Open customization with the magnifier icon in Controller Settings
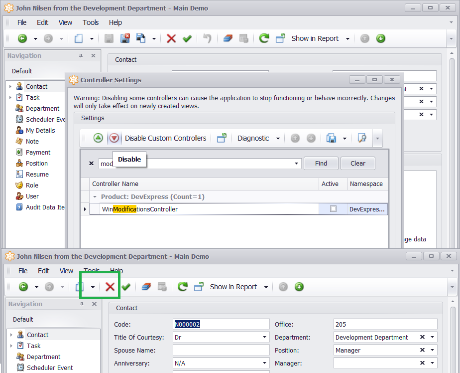 (362, 138)
